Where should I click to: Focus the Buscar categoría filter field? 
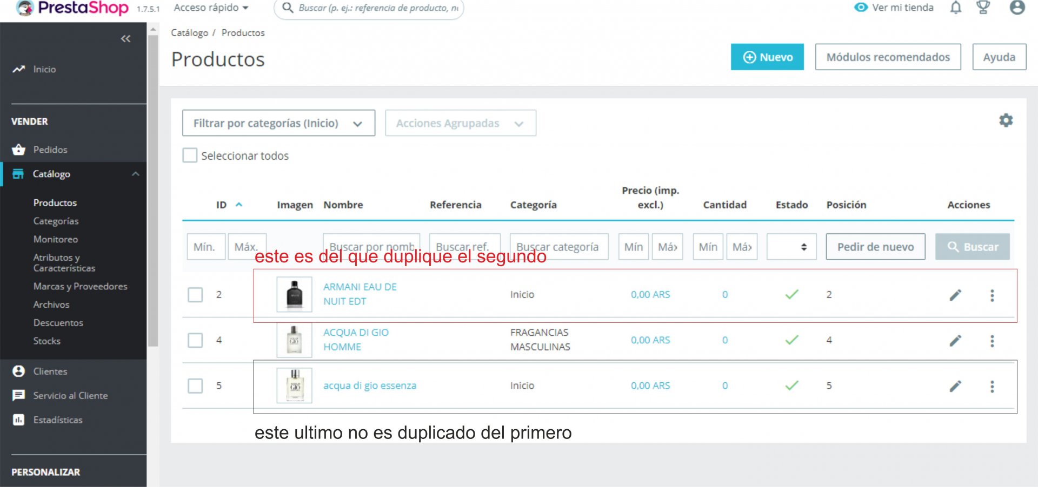(559, 247)
